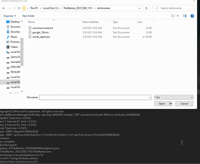The image size is (200, 164).
Task: Expand the address bar history dropdown
Action: (140, 8)
